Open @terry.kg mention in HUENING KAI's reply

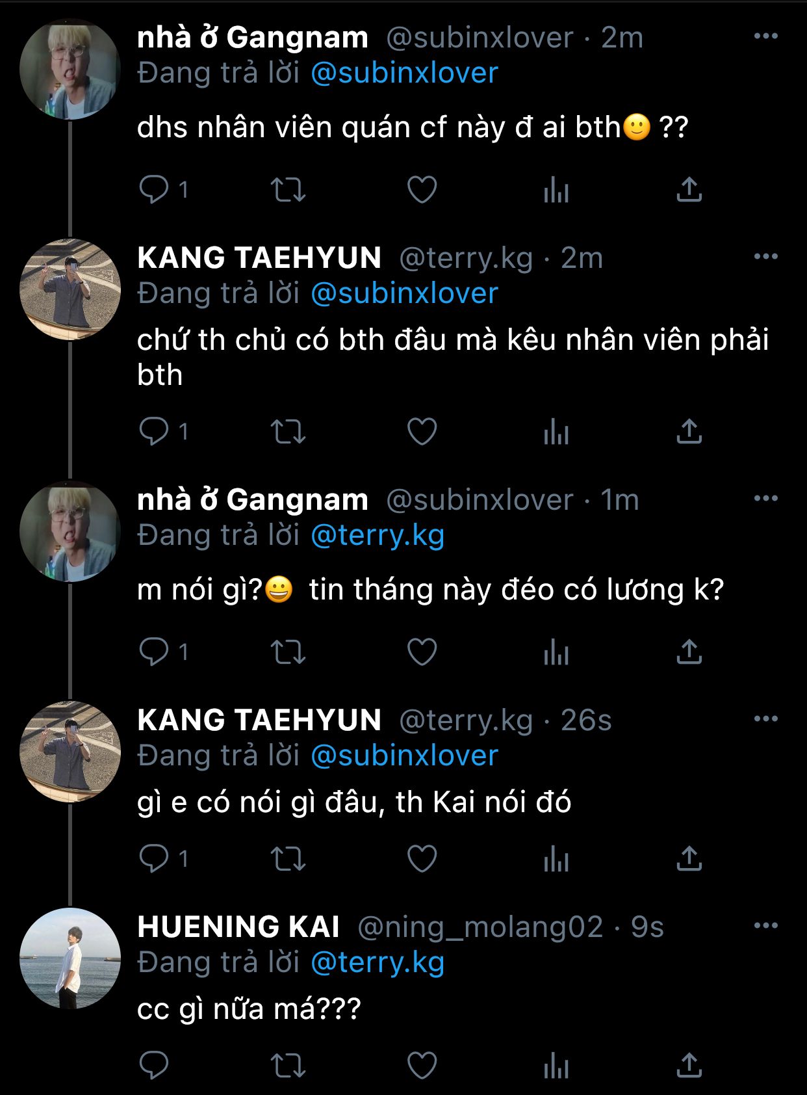tap(378, 962)
